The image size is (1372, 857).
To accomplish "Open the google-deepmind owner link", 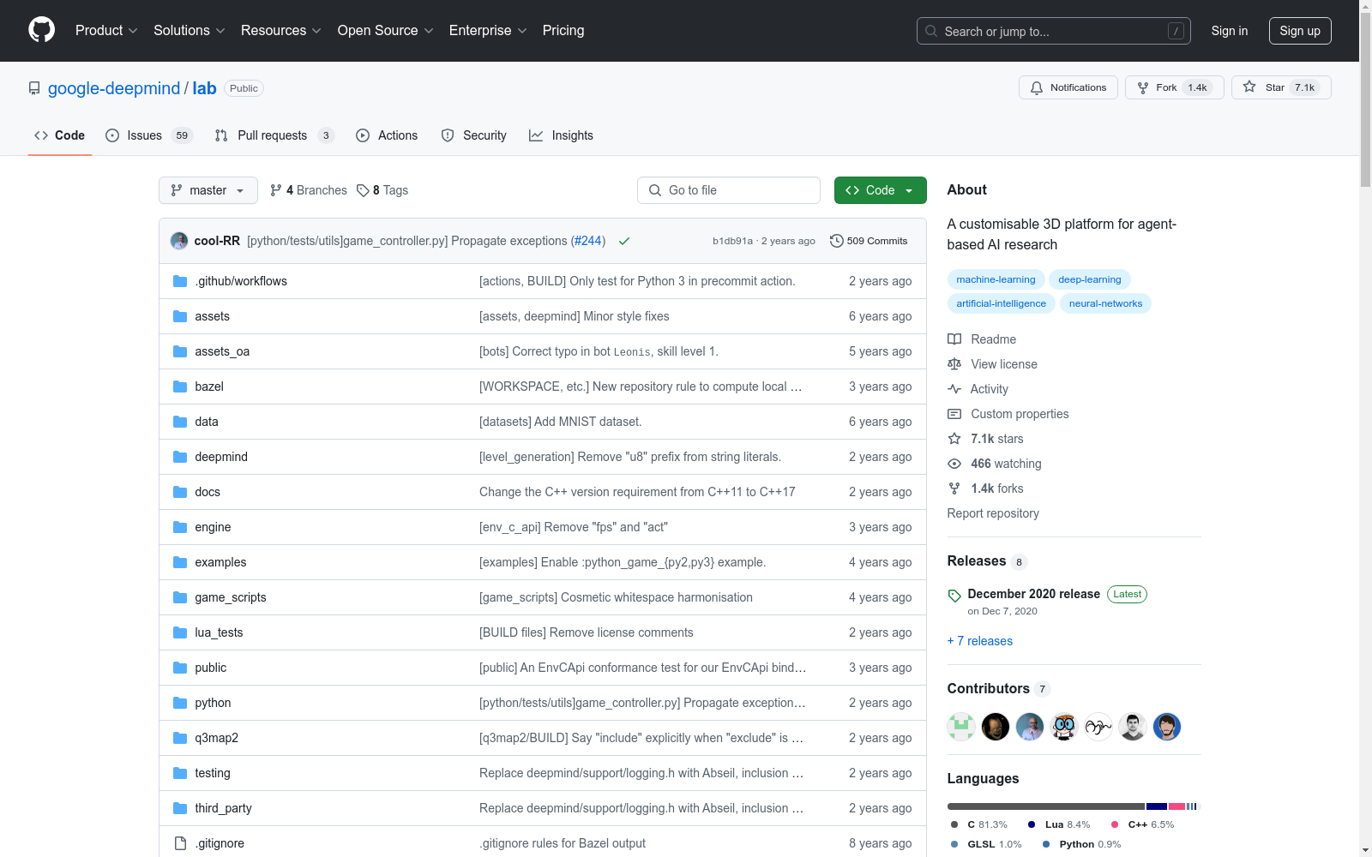I will [114, 88].
